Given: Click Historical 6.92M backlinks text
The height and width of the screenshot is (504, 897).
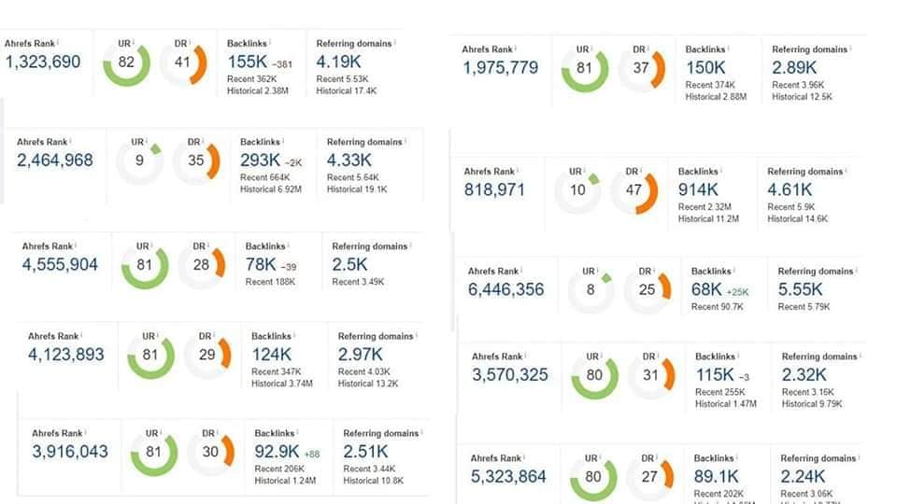Looking at the screenshot, I should point(271,189).
